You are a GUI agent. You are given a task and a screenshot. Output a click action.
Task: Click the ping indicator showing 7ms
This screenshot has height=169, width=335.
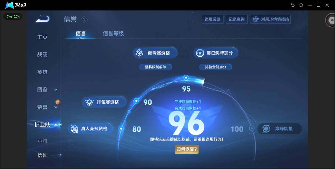click(12, 16)
